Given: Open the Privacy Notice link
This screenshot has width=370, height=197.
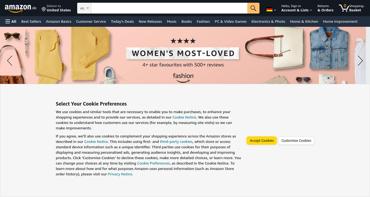Looking at the screenshot, I should tap(120, 174).
